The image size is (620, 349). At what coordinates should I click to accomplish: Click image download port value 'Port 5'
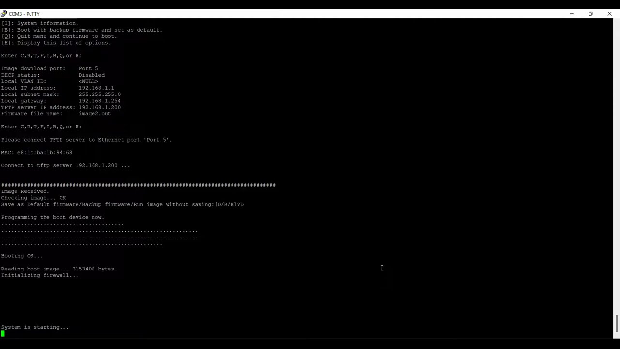pos(89,68)
